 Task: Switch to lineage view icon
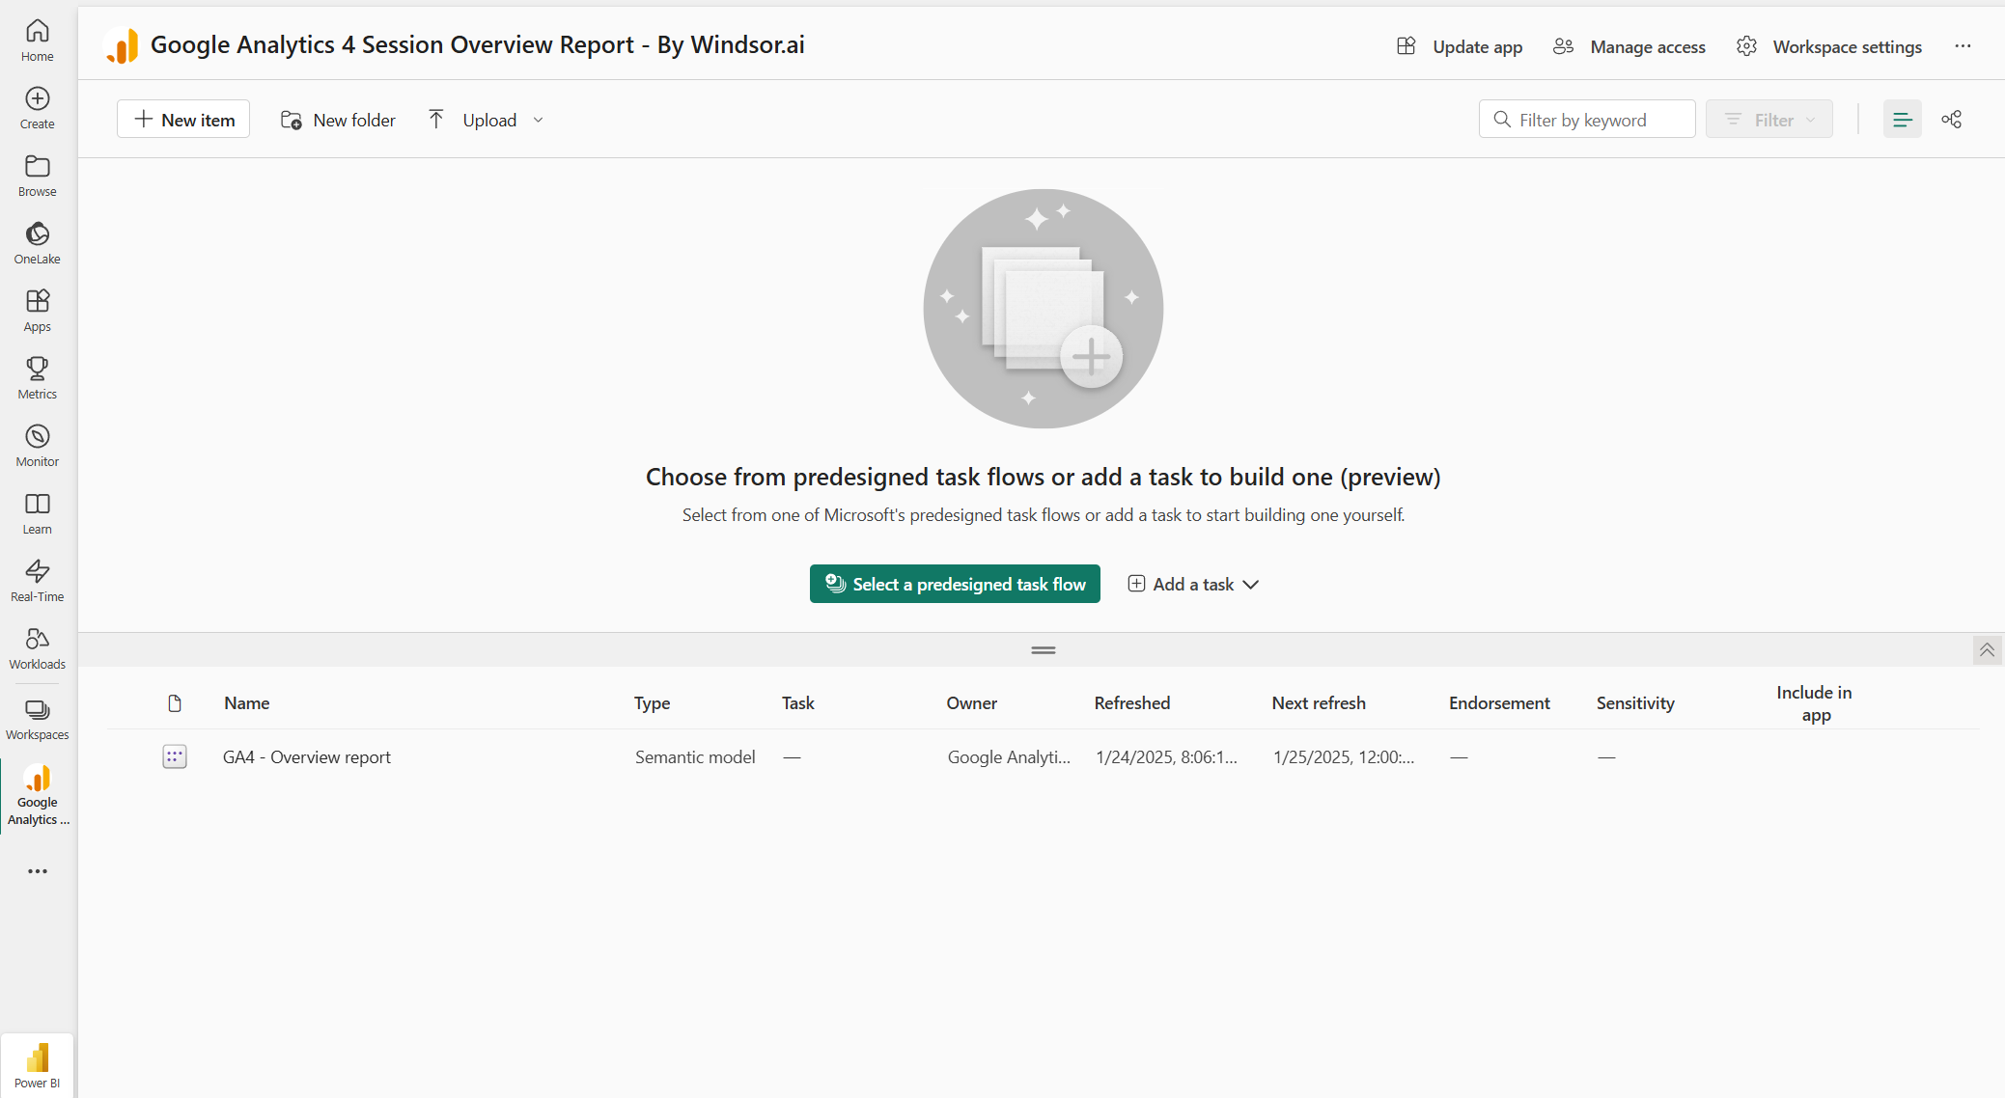pos(1951,120)
